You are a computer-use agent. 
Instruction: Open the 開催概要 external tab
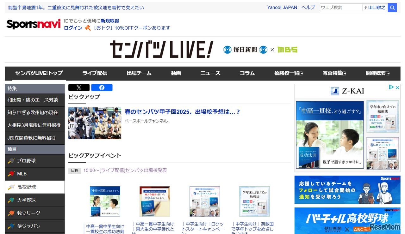pos(377,73)
